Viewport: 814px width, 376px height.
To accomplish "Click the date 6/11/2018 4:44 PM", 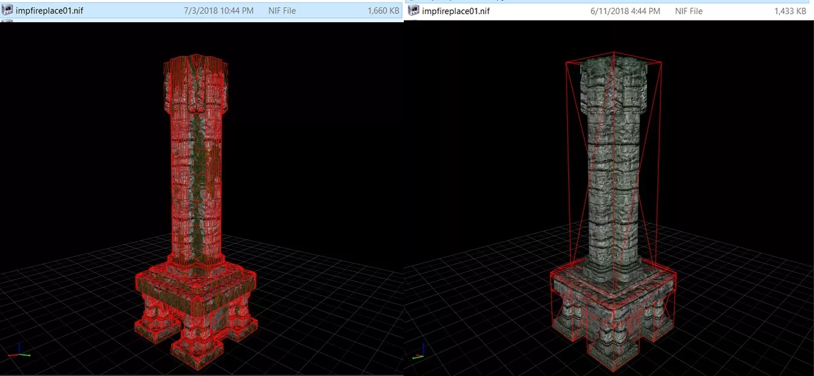I will pyautogui.click(x=624, y=11).
